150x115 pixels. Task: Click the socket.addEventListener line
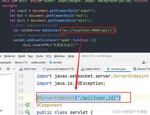pos(54,40)
